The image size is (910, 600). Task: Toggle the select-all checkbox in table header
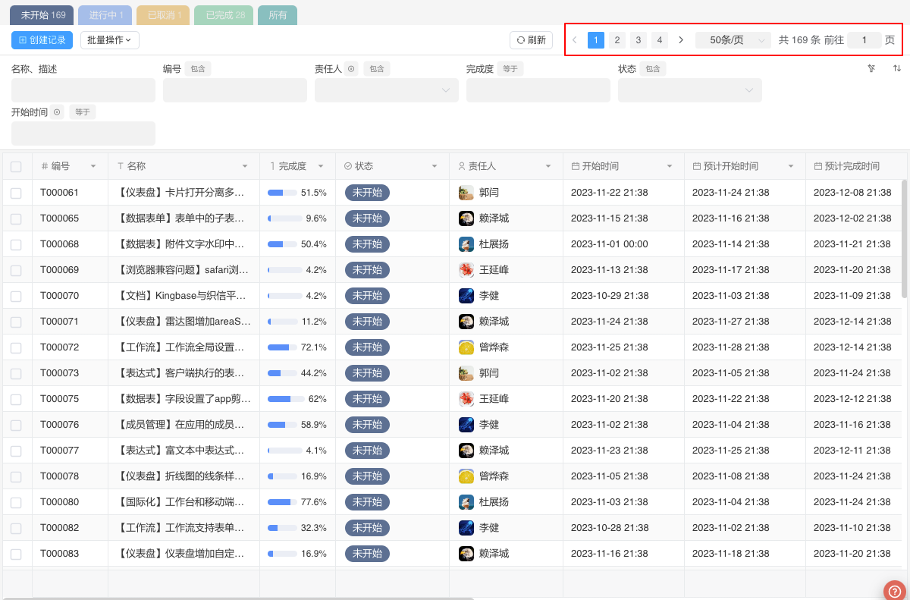point(16,167)
